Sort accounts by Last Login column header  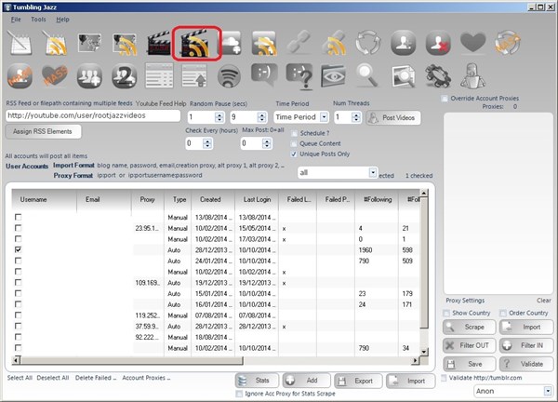click(x=257, y=200)
